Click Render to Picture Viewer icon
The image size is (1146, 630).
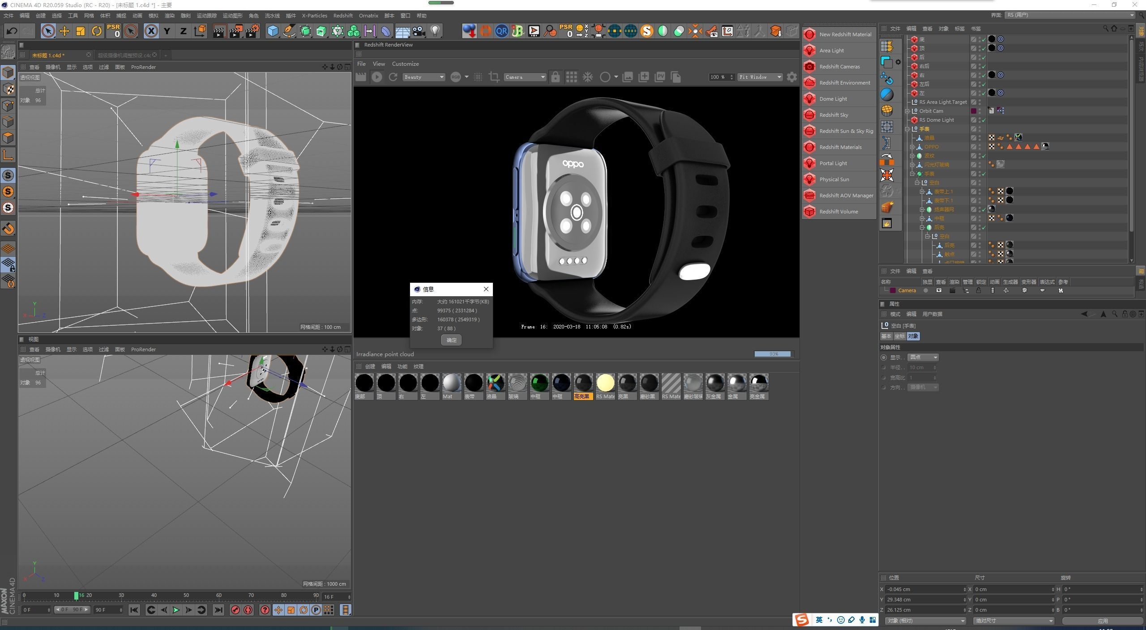pos(235,31)
